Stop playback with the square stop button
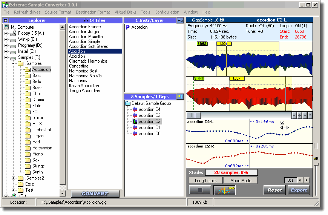This screenshot has width=328, height=215. coord(200,190)
